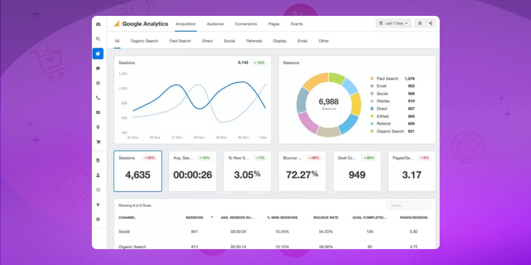Select the highlighted analytics pie-chart sidebar icon
This screenshot has height=265, width=531.
click(x=98, y=54)
